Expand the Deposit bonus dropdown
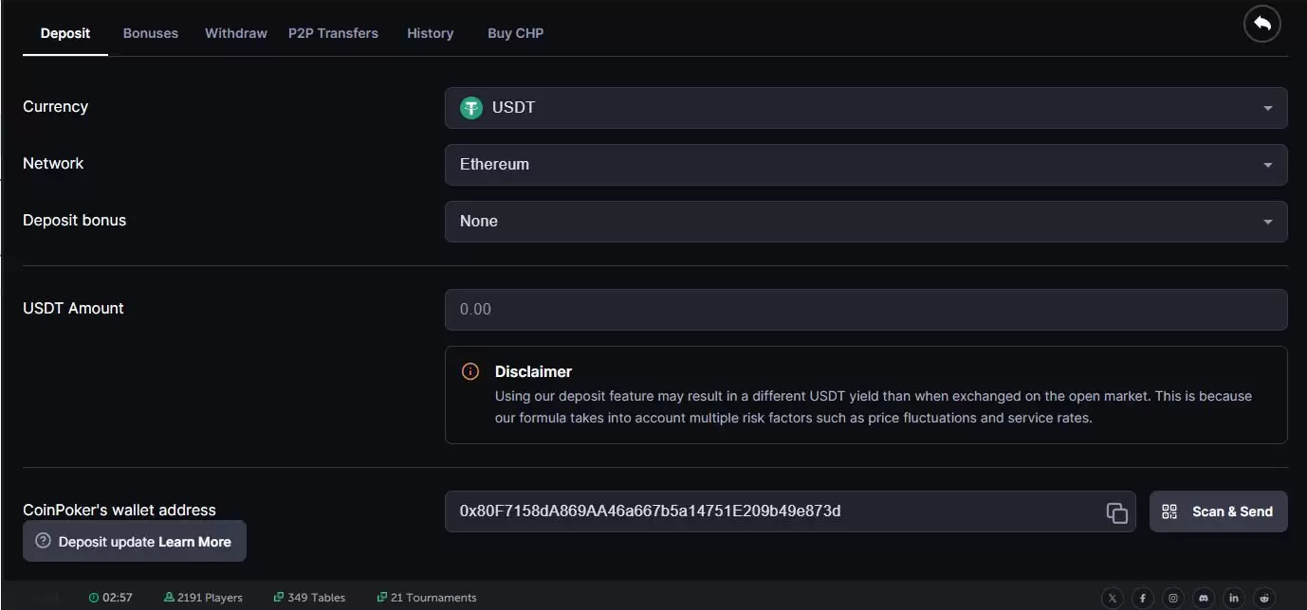Screen dimensions: 1307x610 865,222
